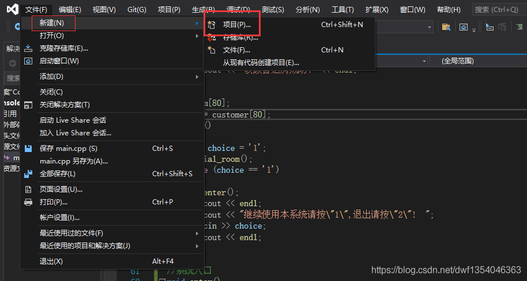Click the find-in-files folder toolbar icon

coord(446,26)
